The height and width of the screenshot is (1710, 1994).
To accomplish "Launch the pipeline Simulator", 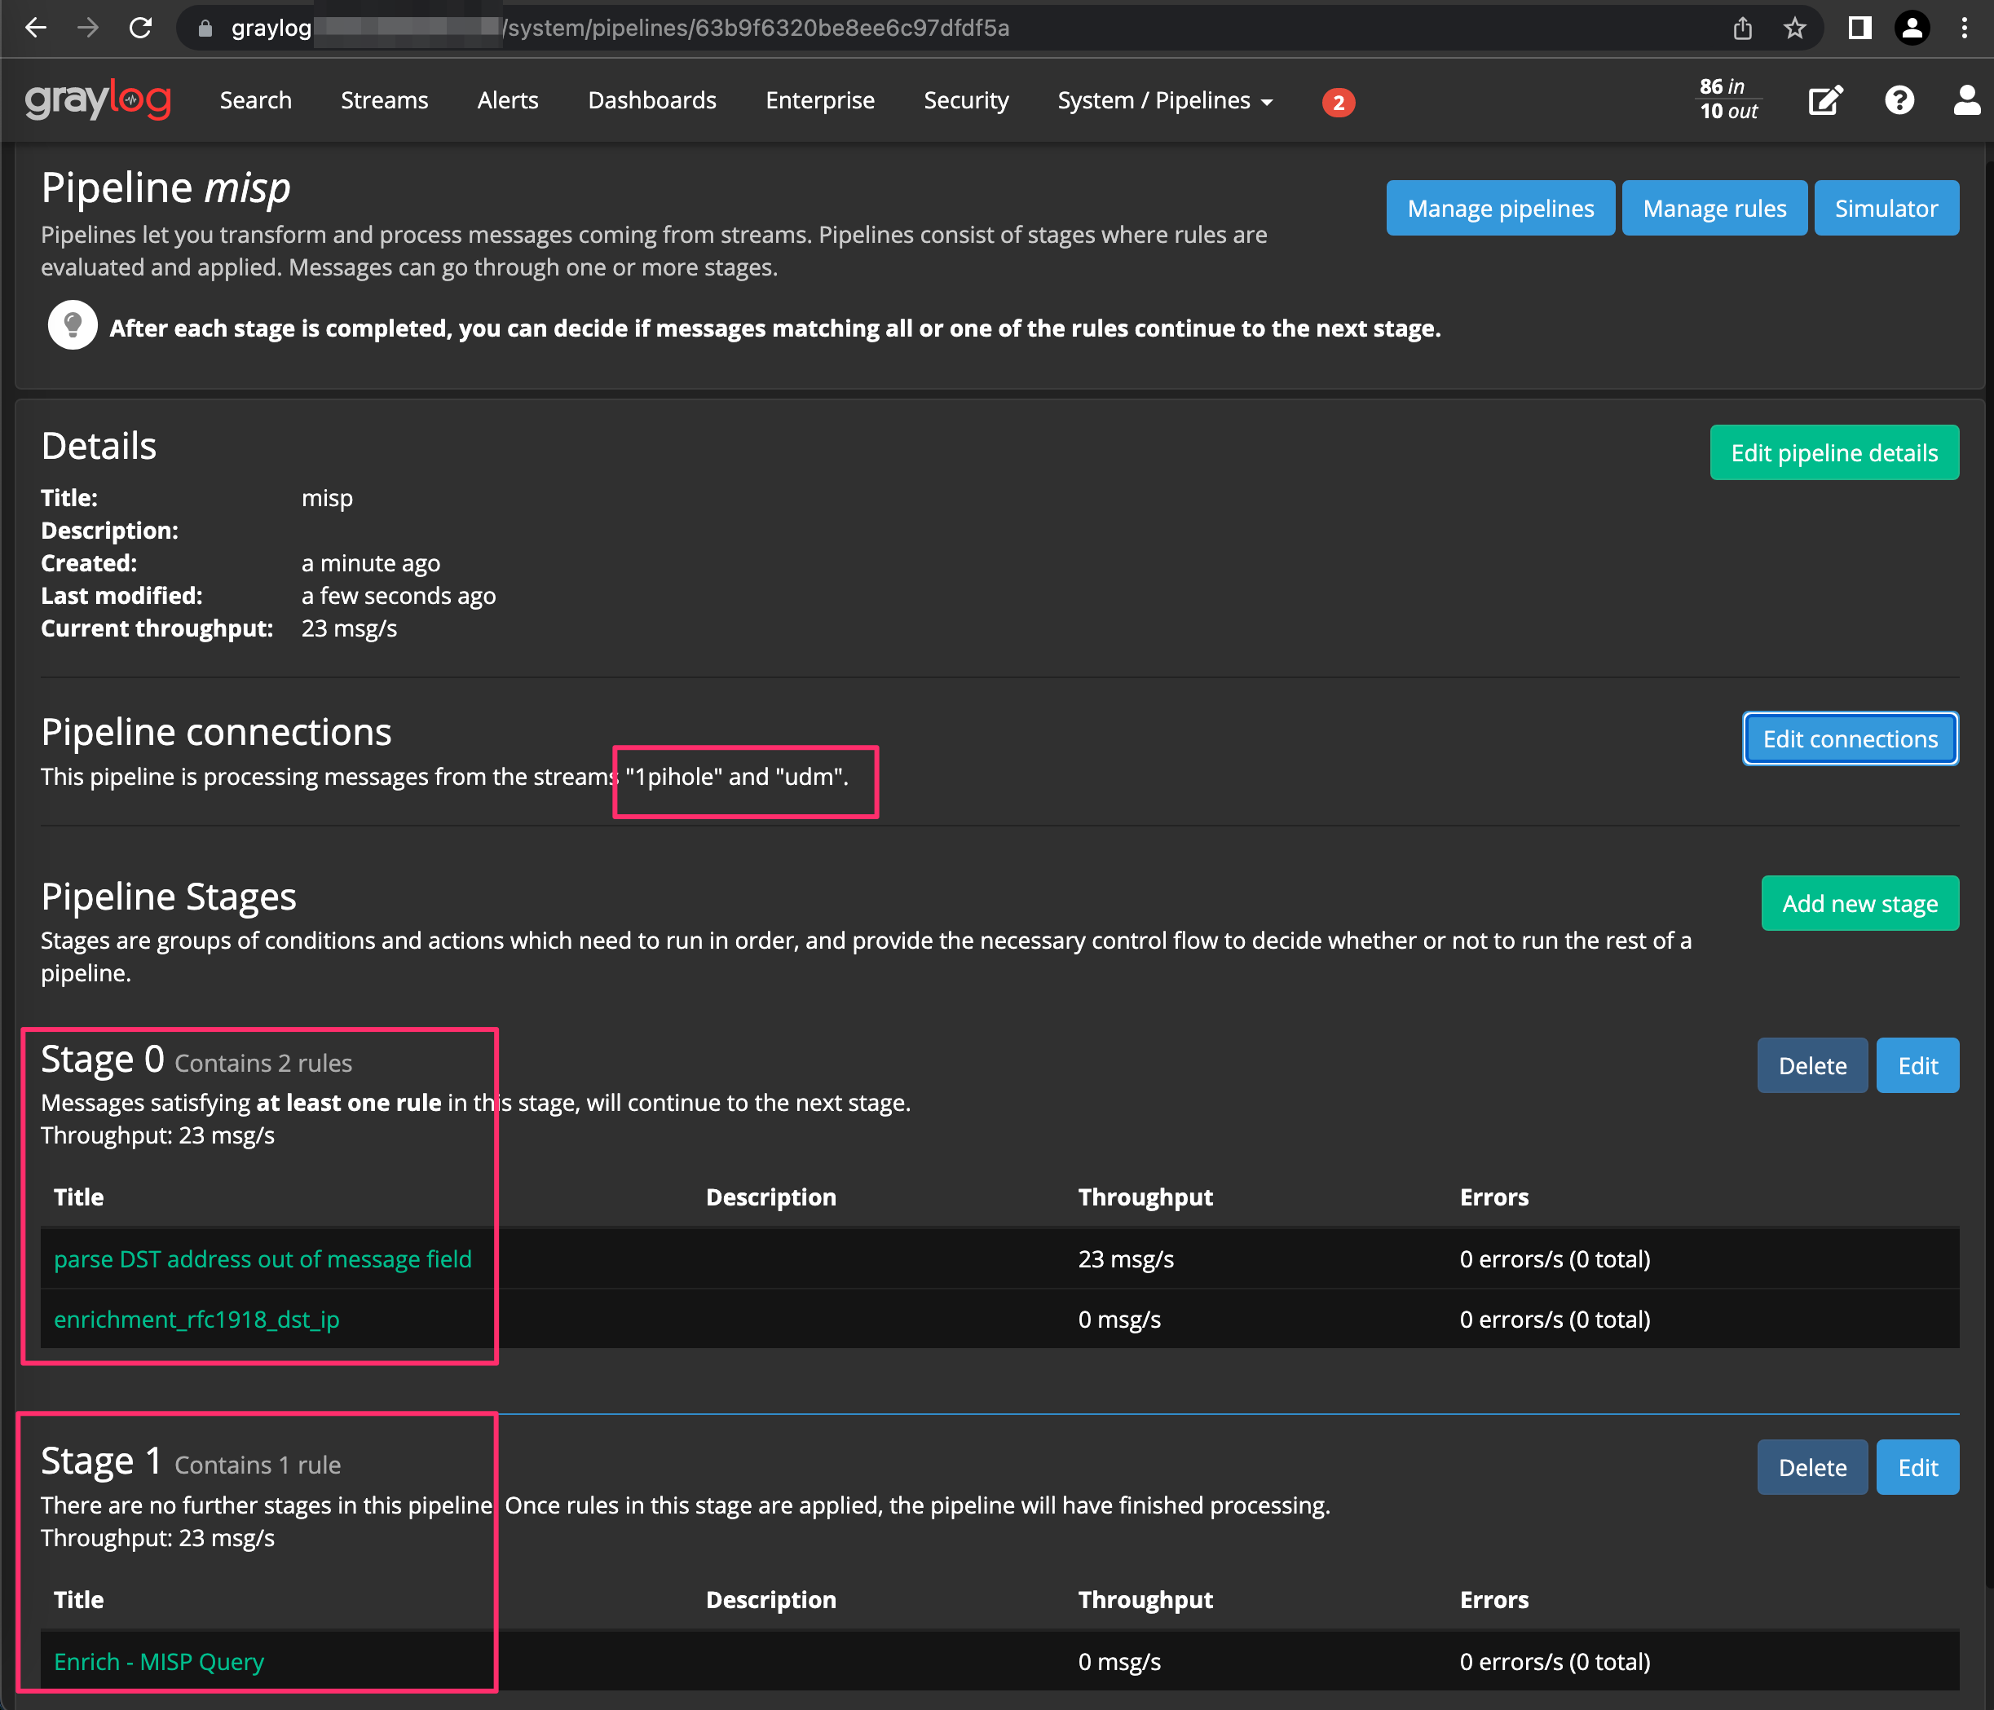I will (1886, 208).
